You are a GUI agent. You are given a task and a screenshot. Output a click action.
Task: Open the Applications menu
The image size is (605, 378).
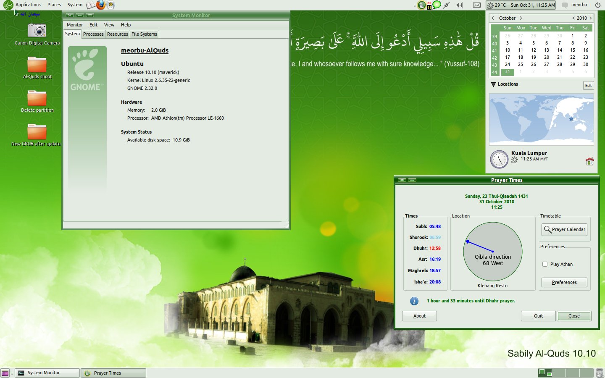tap(28, 5)
